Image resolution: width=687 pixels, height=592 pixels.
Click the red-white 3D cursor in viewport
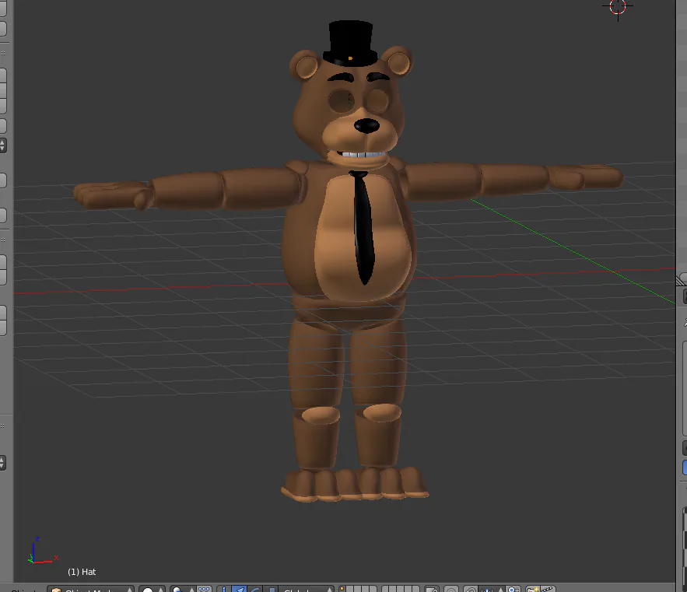pyautogui.click(x=617, y=8)
